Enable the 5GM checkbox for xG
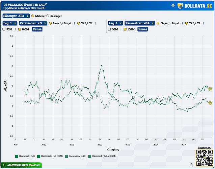 [x=4, y=29]
